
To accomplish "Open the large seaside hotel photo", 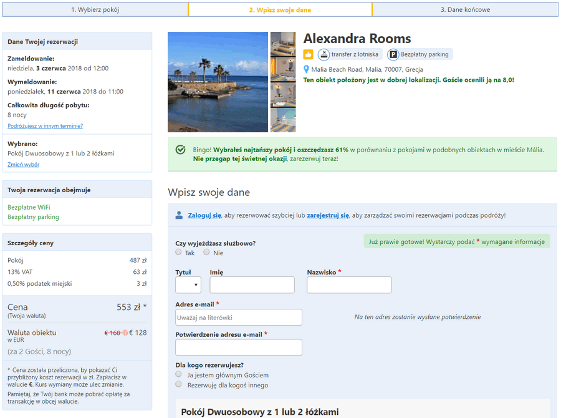I will coord(218,82).
